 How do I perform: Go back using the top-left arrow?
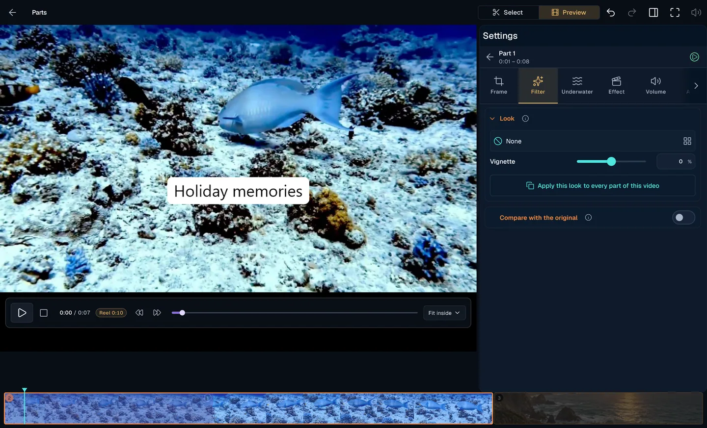(13, 12)
